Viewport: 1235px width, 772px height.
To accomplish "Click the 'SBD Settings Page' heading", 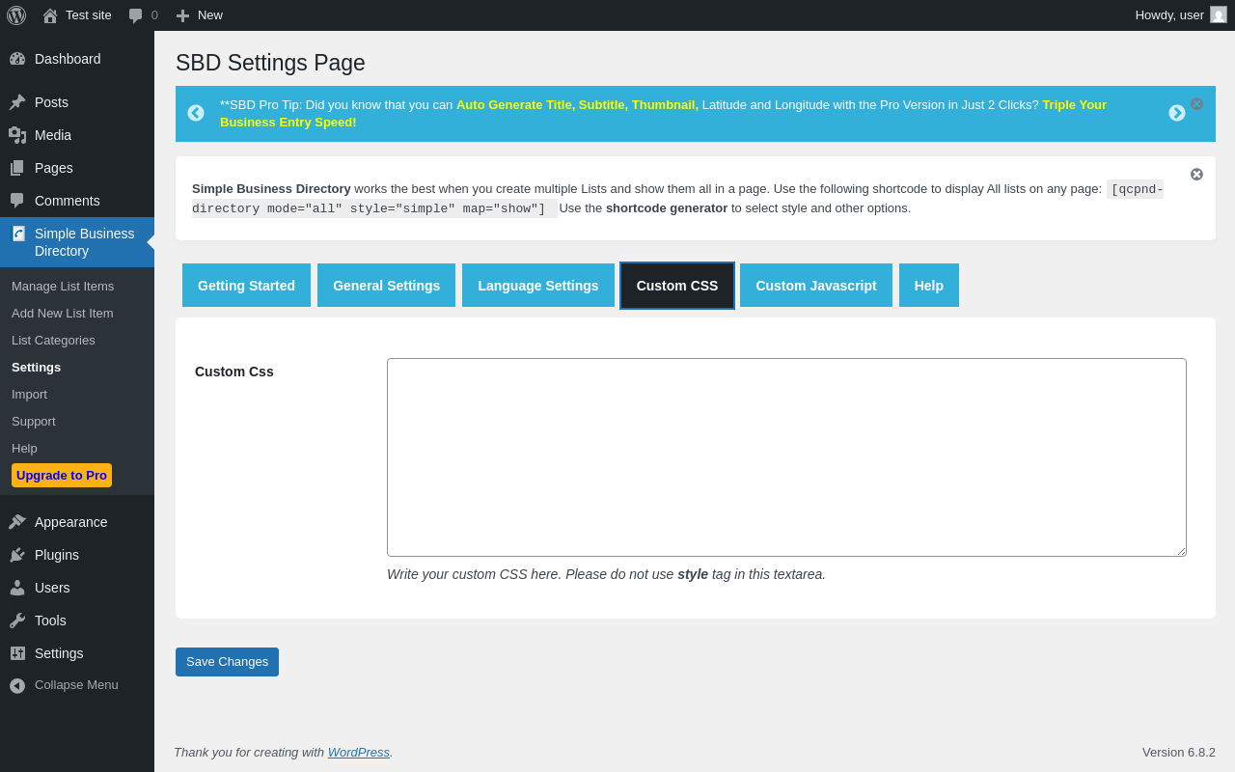I will coord(270,63).
